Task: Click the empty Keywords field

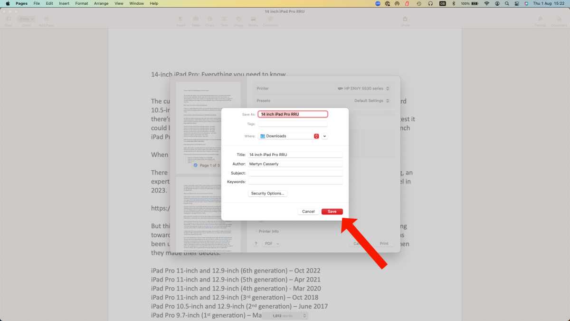Action: tap(295, 182)
